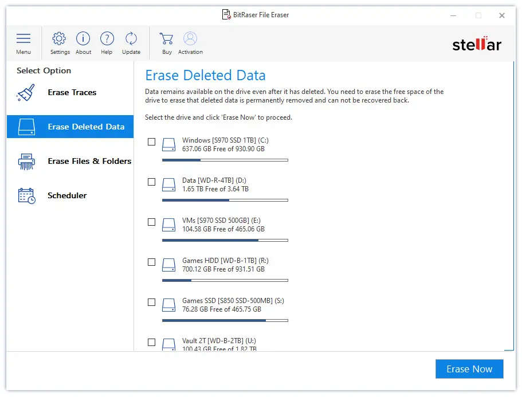Click the VMs E: drive usage bar
Screen dimensions: 522x397
tap(225, 240)
